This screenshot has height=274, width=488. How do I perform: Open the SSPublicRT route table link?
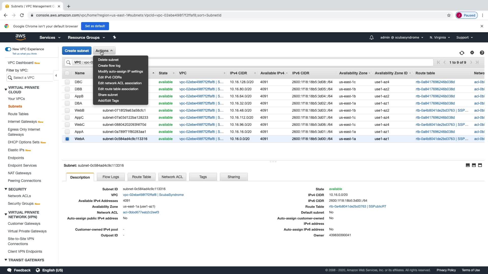(377, 207)
